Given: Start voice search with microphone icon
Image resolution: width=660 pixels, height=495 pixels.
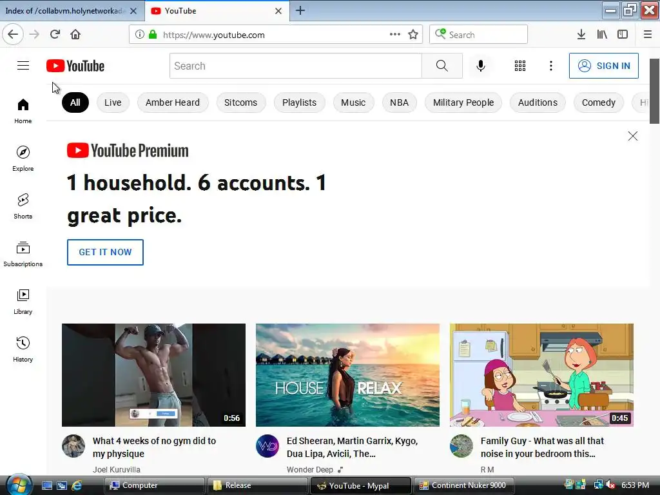Looking at the screenshot, I should 481,66.
